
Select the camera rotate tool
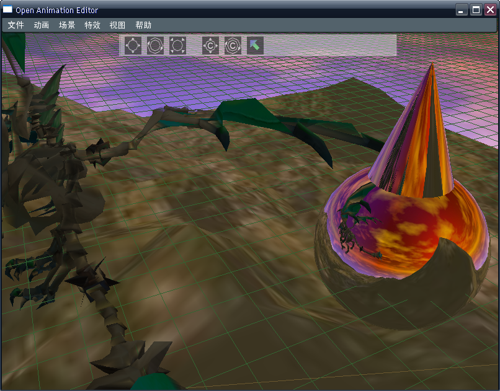point(233,45)
